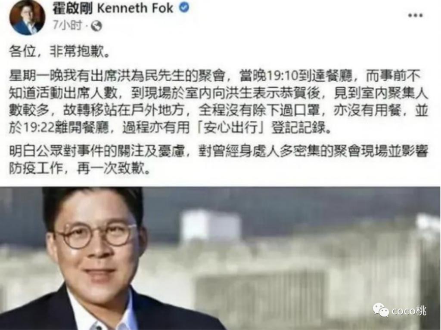The width and height of the screenshot is (441, 330).
Task: Click the paragraph beginning 星期一晚我有出席
Action: (218, 102)
